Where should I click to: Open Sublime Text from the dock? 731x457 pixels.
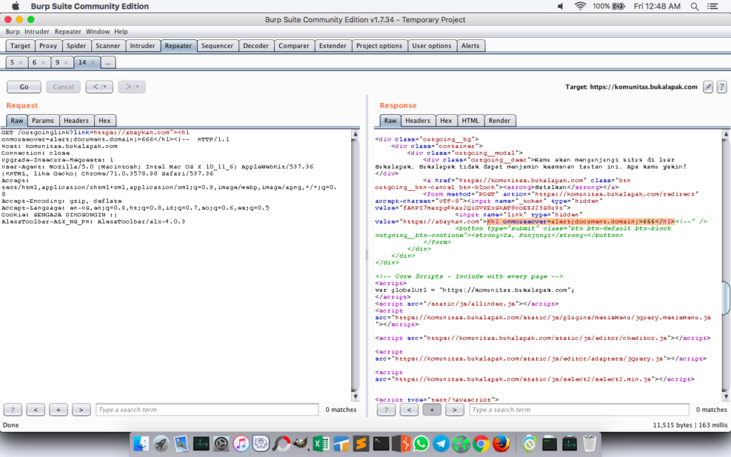pyautogui.click(x=362, y=443)
